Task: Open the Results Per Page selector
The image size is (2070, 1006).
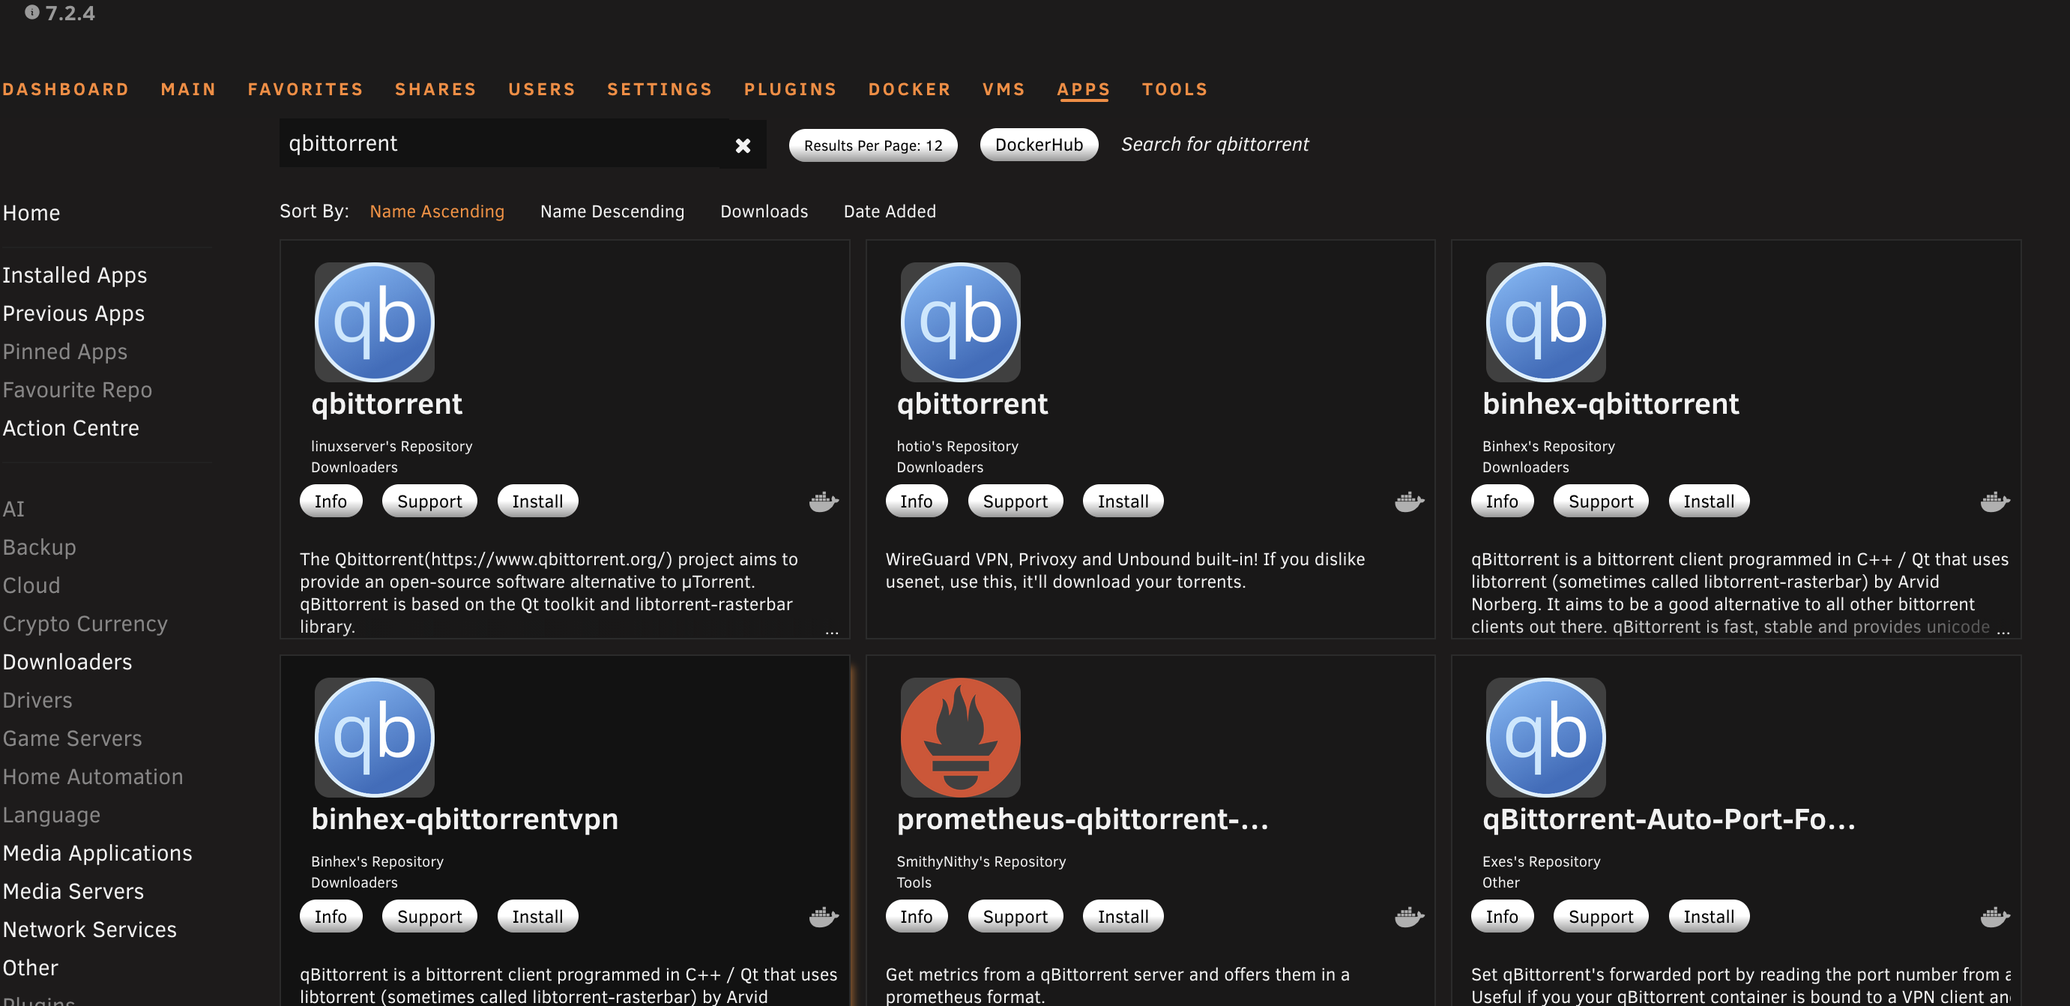Action: 872,145
